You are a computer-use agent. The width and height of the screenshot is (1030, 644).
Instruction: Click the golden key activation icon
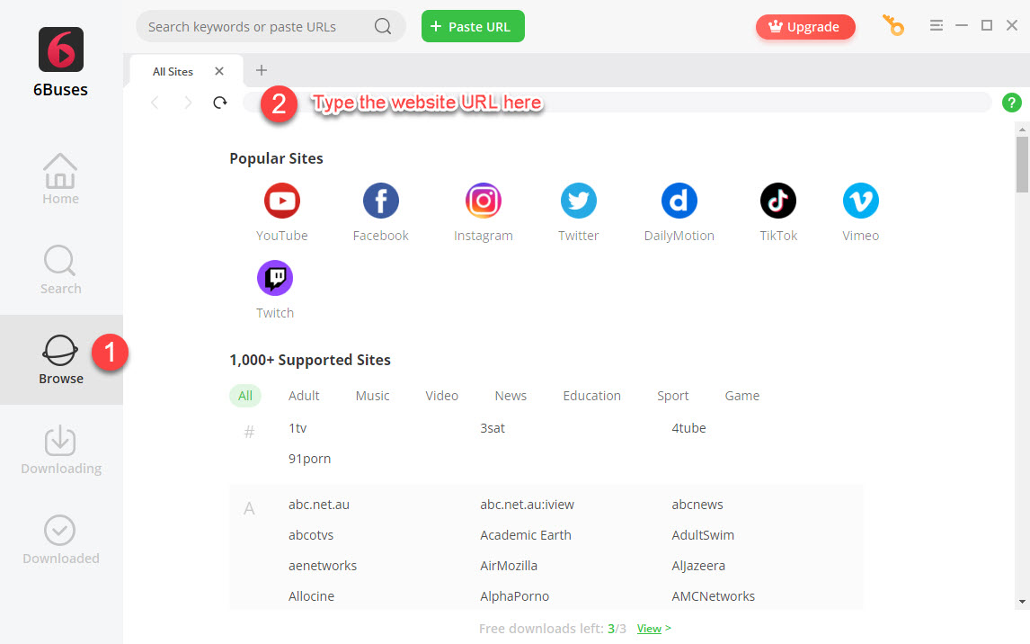pos(893,26)
